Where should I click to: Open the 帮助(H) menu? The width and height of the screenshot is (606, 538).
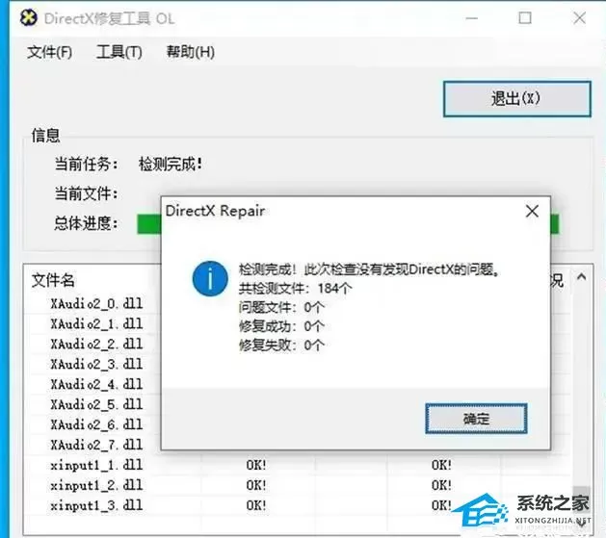click(190, 52)
